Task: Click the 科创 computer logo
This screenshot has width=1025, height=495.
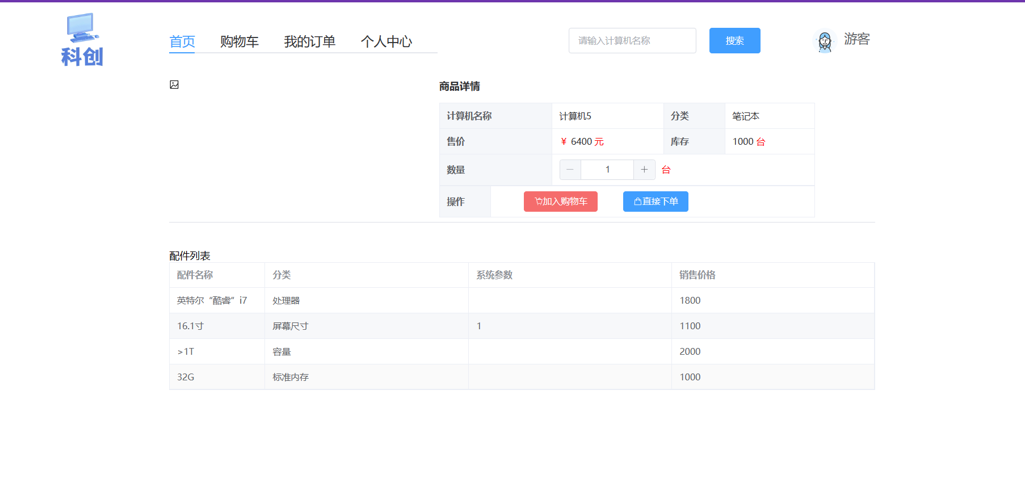Action: tap(82, 40)
